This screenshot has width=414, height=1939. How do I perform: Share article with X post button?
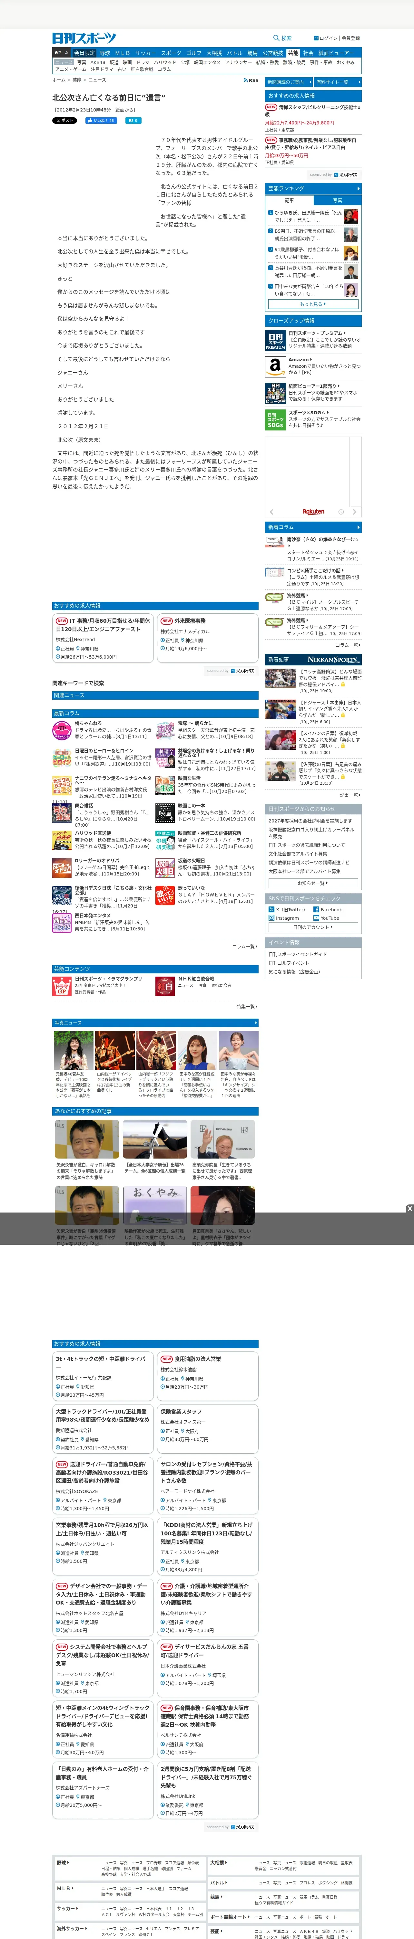click(x=64, y=121)
